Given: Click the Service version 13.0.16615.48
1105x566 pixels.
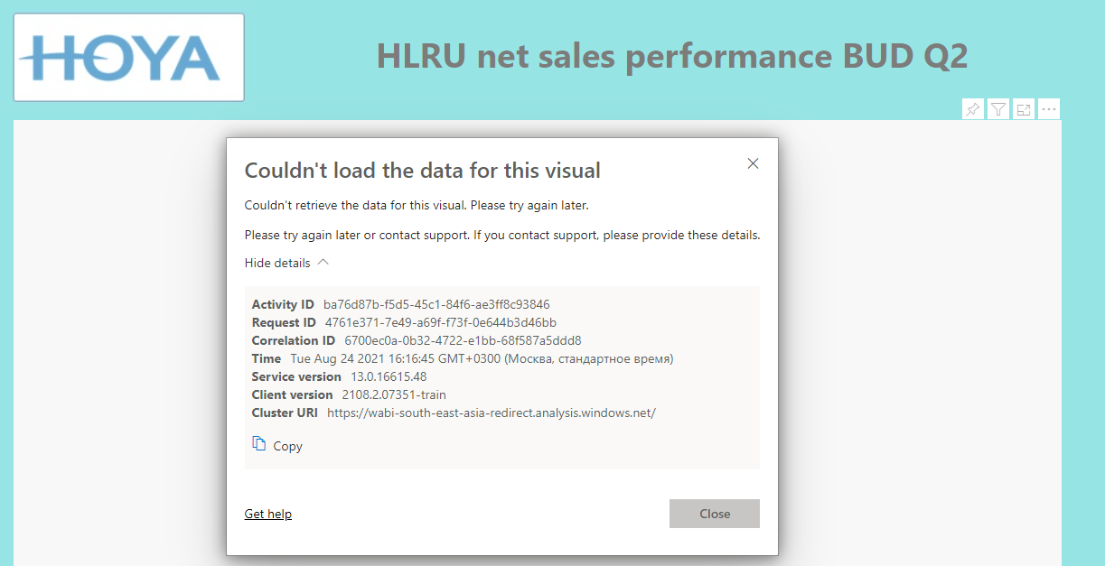Looking at the screenshot, I should tap(389, 376).
